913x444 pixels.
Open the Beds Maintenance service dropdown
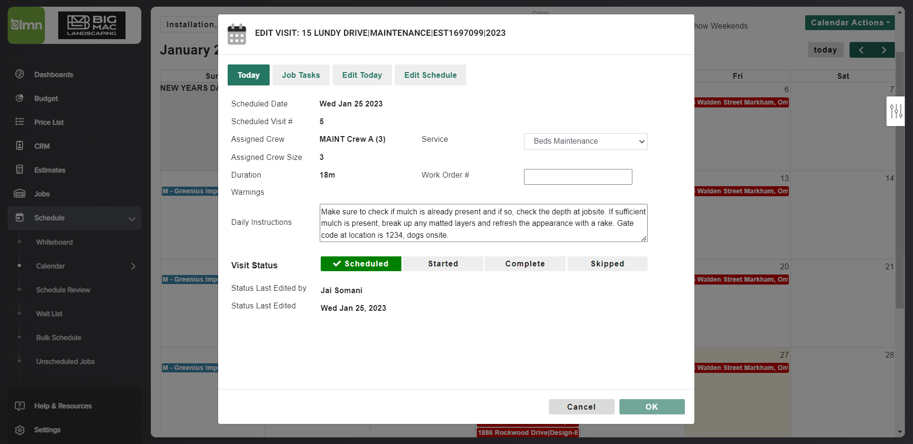tap(585, 141)
